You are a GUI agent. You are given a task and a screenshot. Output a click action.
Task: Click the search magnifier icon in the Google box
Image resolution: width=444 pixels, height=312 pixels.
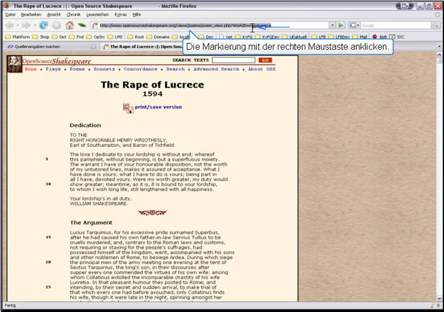[x=435, y=25]
